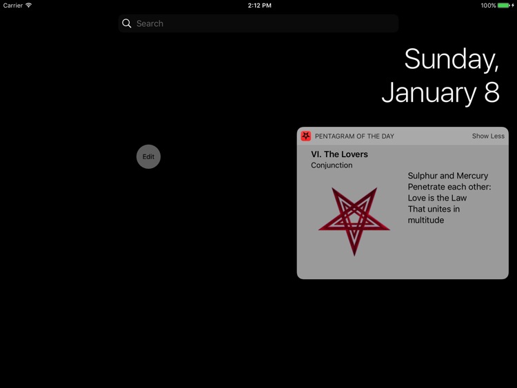Tap the 'Sunday,' date heading
517x388 pixels.
tap(452, 59)
